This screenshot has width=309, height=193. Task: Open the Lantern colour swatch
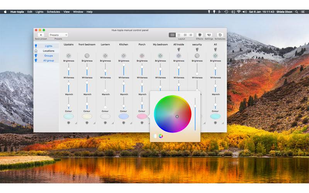pos(105,117)
